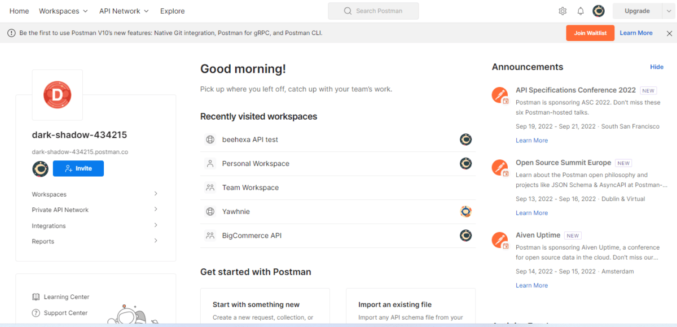Expand the Workspaces menu dropdown
Image resolution: width=677 pixels, height=327 pixels.
pyautogui.click(x=63, y=11)
